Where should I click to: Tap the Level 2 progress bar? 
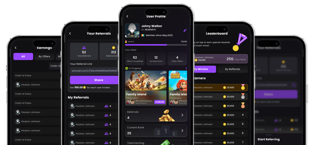pyautogui.click(x=156, y=45)
